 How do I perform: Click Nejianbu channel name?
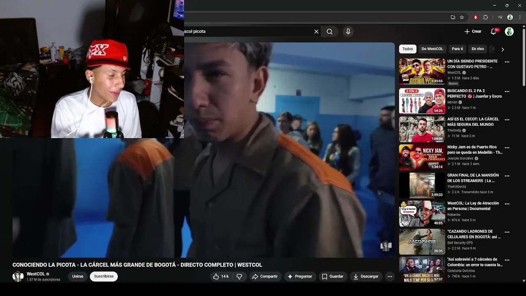pos(454,215)
